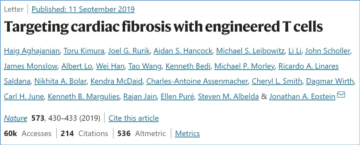Select author link Toru Kimura
The image size is (360, 145).
[84, 51]
